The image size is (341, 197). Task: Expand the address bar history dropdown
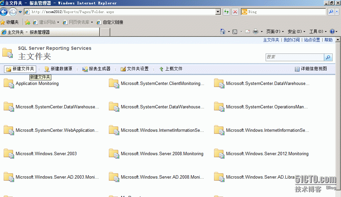(218, 12)
